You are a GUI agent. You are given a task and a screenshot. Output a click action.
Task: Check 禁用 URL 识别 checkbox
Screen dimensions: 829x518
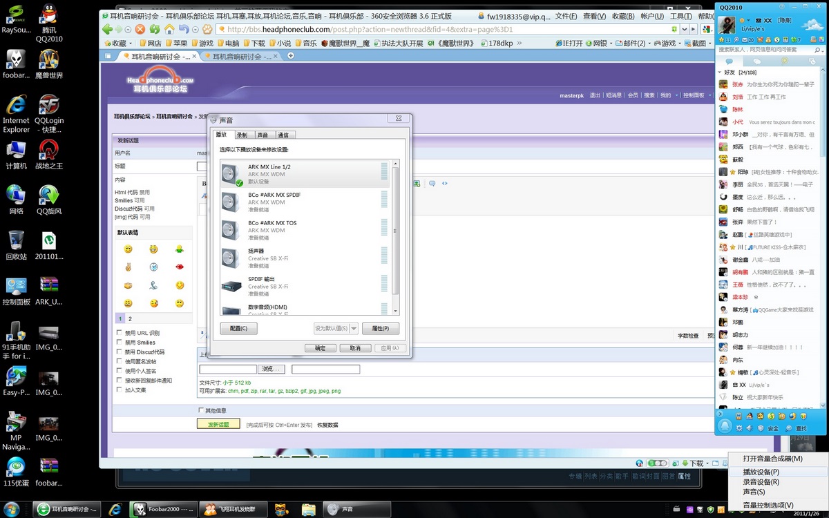pos(120,333)
